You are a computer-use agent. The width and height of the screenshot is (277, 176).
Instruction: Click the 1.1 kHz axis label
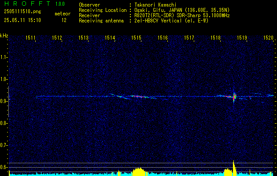point(4,57)
